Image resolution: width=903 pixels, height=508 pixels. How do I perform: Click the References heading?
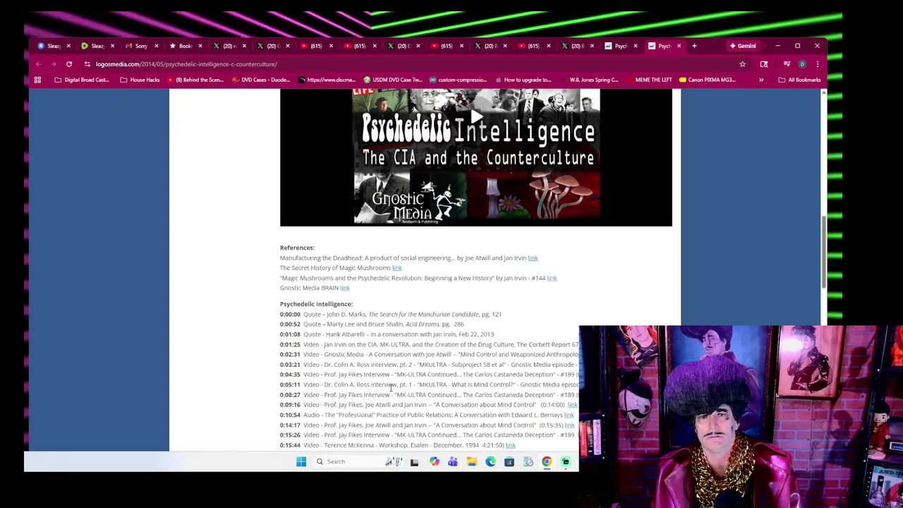[x=297, y=248]
